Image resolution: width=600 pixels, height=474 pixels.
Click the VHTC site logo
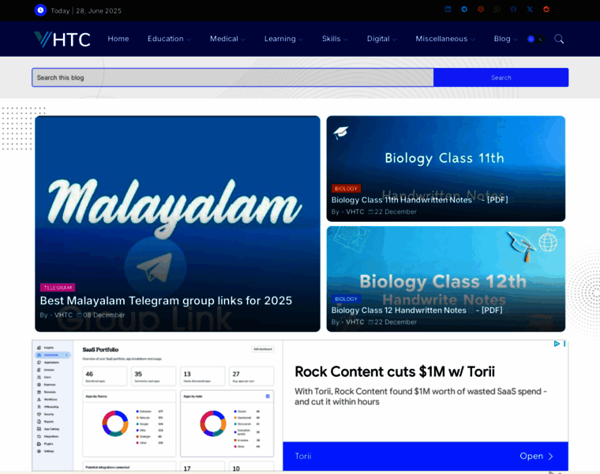point(62,39)
